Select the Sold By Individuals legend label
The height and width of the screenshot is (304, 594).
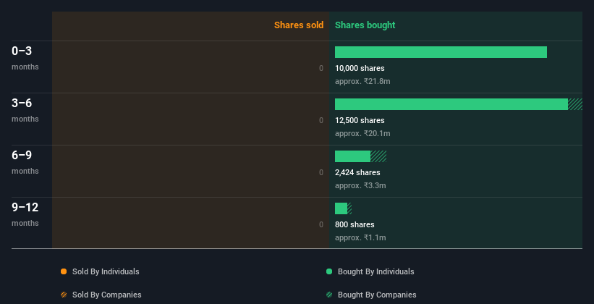[x=106, y=271]
